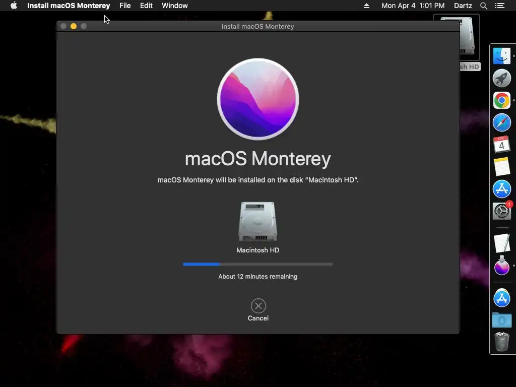Click the Cancel button icon
Screen dimensions: 516x387
click(x=259, y=306)
